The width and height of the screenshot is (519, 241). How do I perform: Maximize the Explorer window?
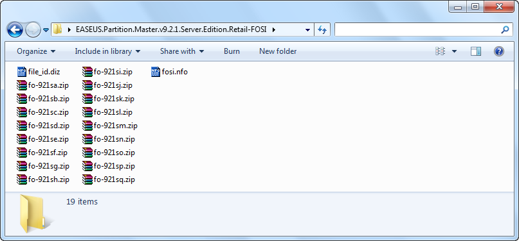point(475,7)
